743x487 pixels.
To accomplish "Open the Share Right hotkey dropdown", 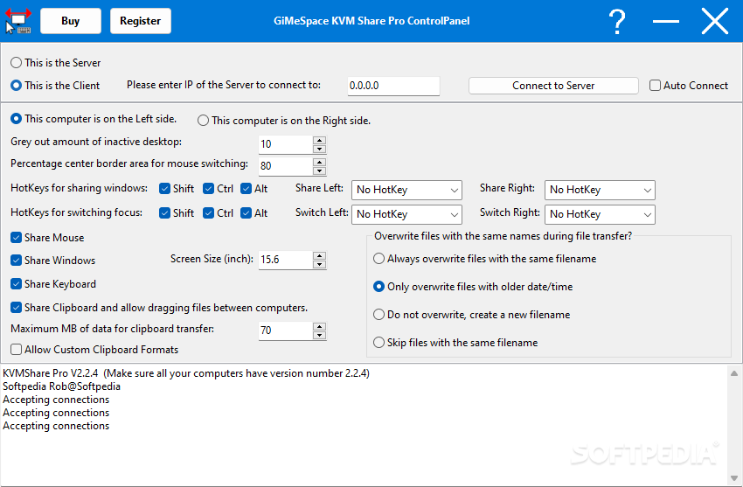I will tap(600, 190).
